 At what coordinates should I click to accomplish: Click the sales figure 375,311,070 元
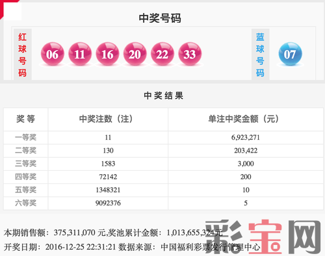pyautogui.click(x=79, y=233)
